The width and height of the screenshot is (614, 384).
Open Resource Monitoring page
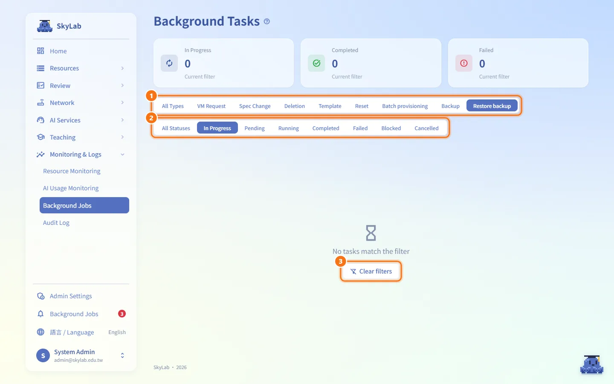click(72, 171)
